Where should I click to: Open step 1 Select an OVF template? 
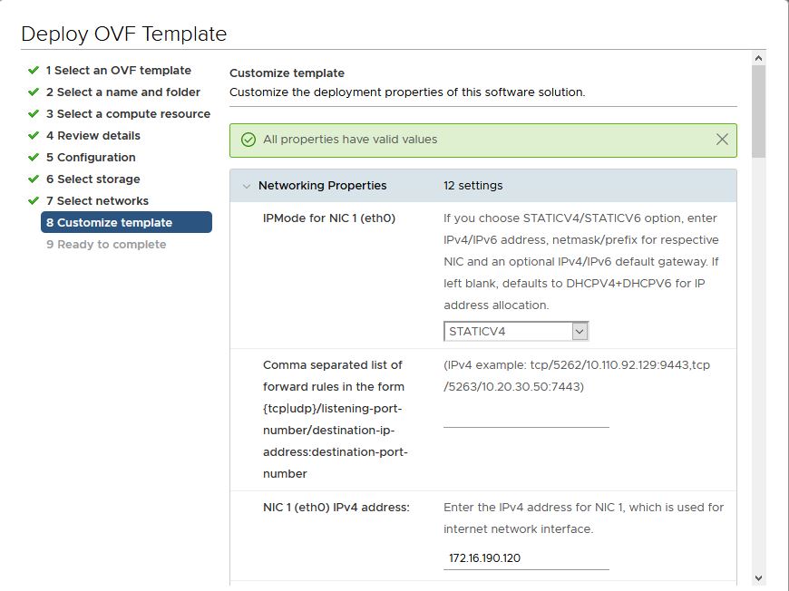(119, 71)
